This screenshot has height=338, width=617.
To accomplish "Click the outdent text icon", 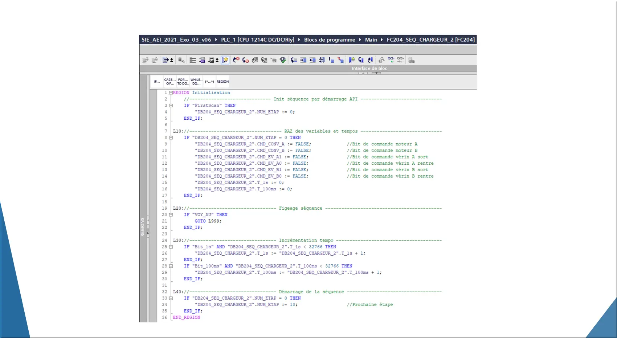I will pos(312,60).
